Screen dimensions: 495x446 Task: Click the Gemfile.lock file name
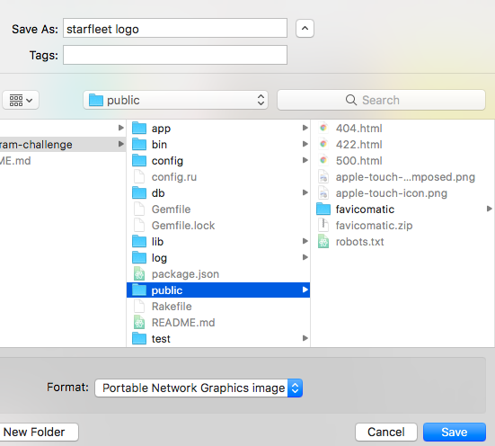(x=183, y=226)
